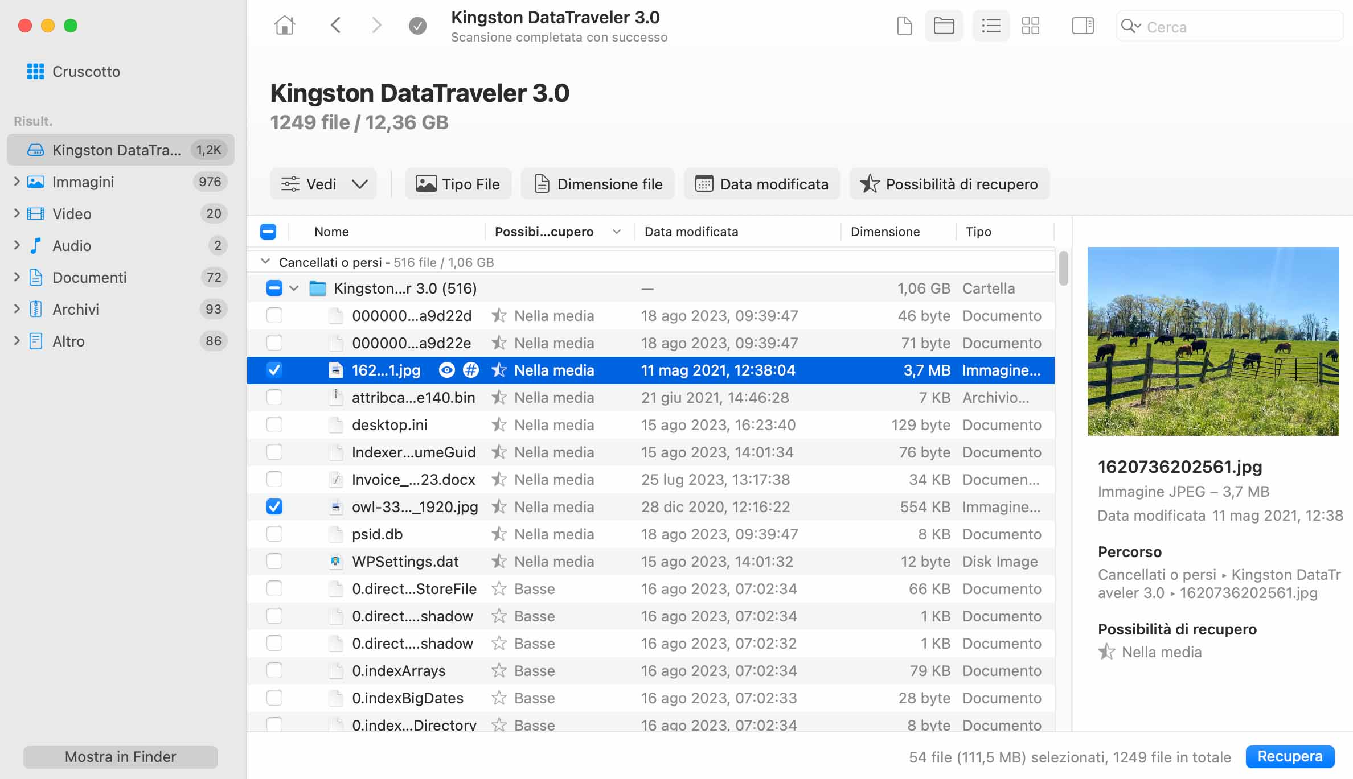The height and width of the screenshot is (779, 1353).
Task: Check the 0.direct...StoreFile checkbox
Action: click(x=274, y=589)
